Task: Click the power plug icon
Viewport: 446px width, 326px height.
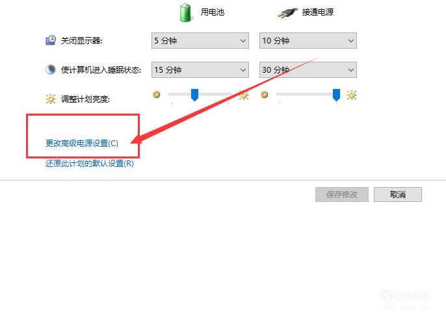Action: 287,13
